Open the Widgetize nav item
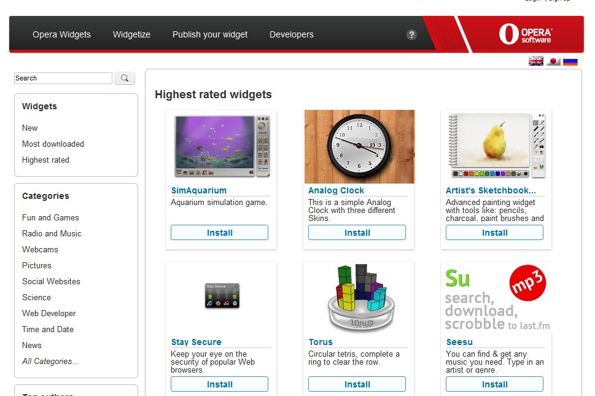The height and width of the screenshot is (396, 595). tap(131, 34)
